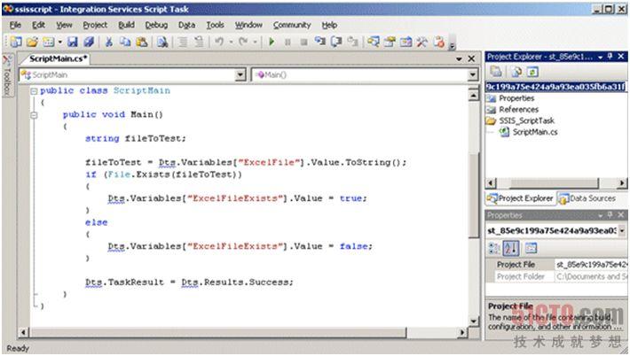The width and height of the screenshot is (630, 356).
Task: Click the Categorized icon in Properties panel
Action: 496,248
